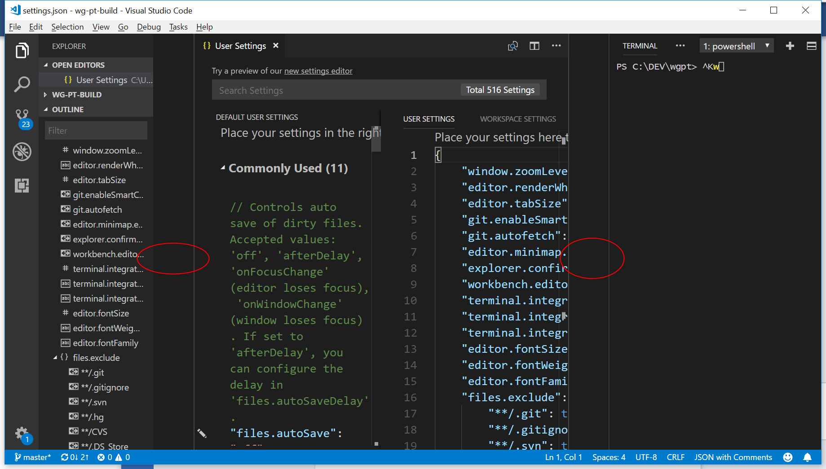
Task: Open the Explorer view in activity bar
Action: tap(22, 50)
